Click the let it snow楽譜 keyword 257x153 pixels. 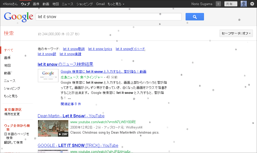70,54
